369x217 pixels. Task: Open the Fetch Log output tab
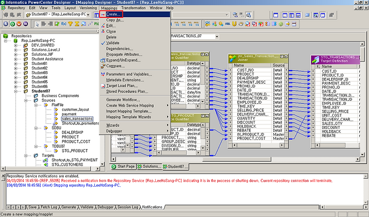pos(49,207)
